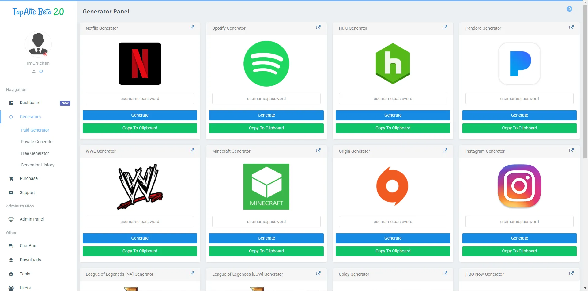Image resolution: width=588 pixels, height=291 pixels.
Task: Open the Downloads page
Action: click(x=30, y=260)
